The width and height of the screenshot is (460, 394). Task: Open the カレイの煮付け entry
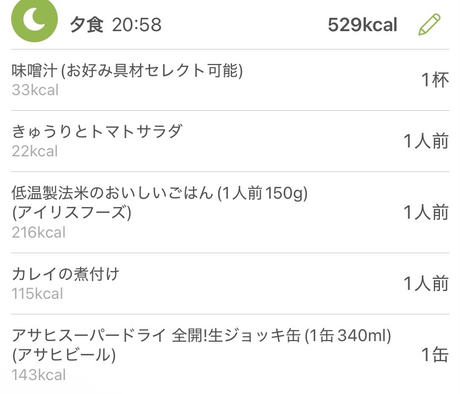coord(66,274)
